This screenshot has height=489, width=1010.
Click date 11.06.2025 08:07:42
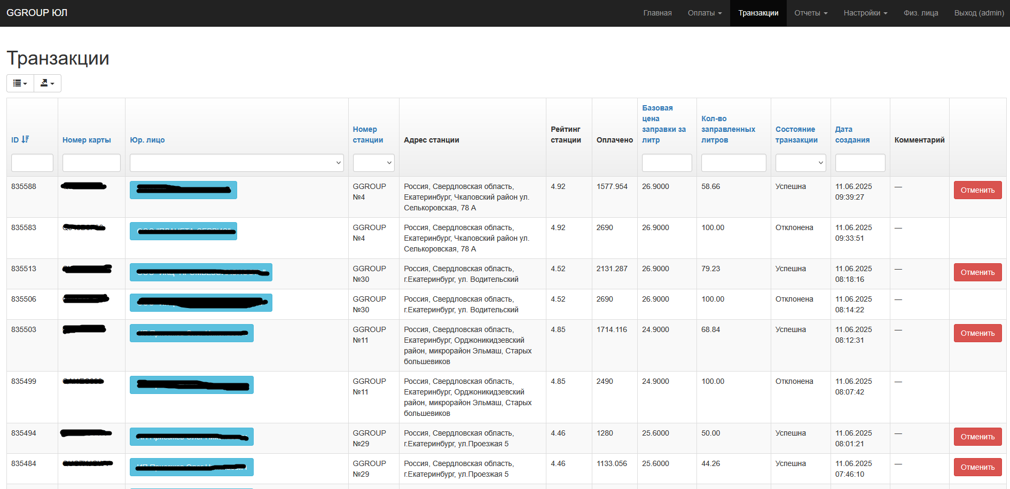pos(854,387)
